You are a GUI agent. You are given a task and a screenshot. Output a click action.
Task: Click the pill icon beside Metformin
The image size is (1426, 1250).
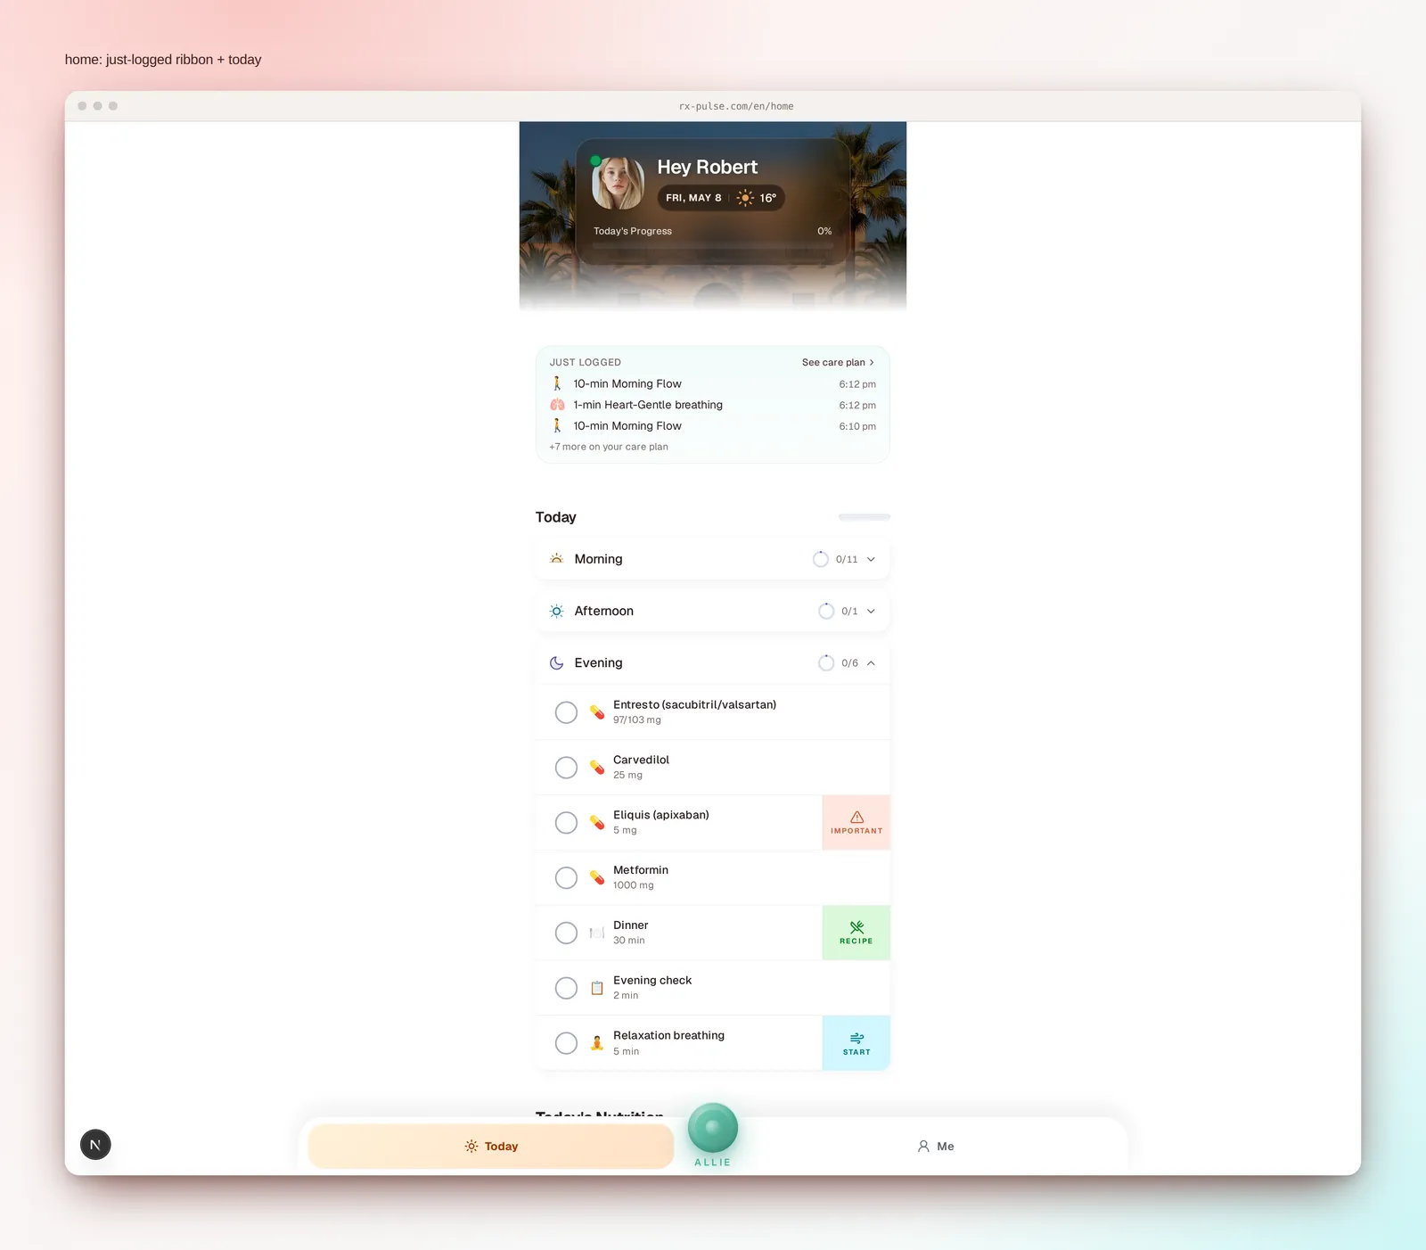(x=597, y=878)
